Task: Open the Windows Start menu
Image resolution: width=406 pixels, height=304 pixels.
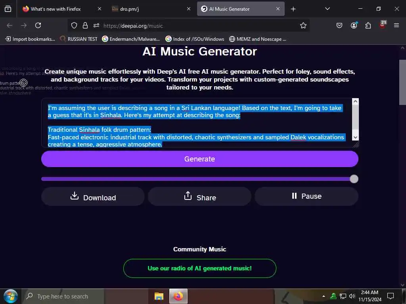Action: point(10,296)
